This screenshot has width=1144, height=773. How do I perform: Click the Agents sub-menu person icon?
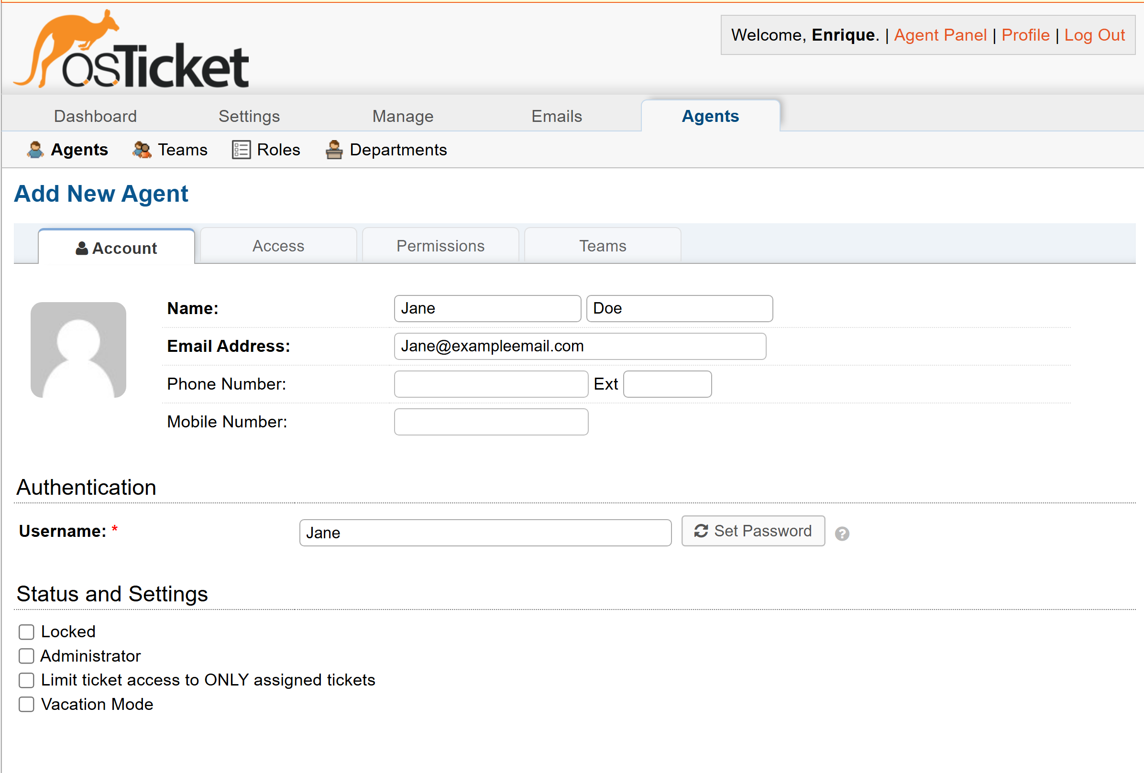coord(35,150)
